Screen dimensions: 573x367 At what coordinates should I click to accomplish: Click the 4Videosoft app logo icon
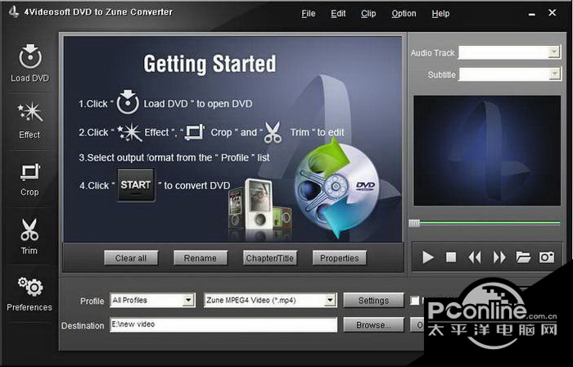14,12
